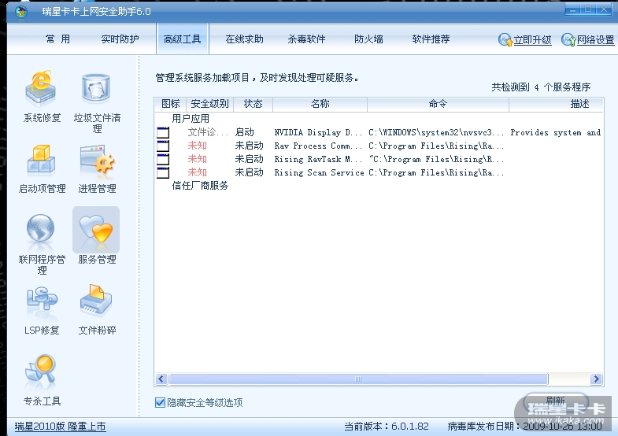Switch to the 常用 tab

[x=57, y=39]
